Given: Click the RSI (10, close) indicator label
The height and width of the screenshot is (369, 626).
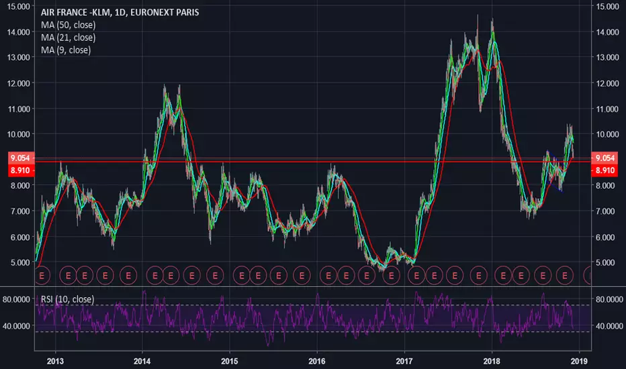Looking at the screenshot, I should [67, 299].
